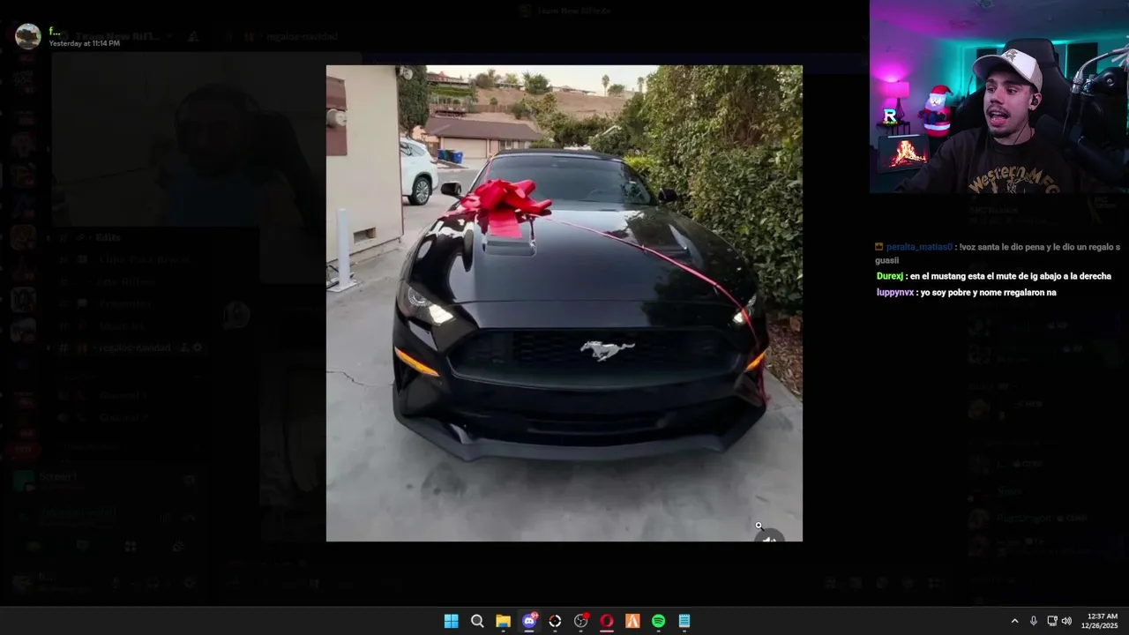Open the volume tray icon
This screenshot has height=635, width=1129.
pyautogui.click(x=1066, y=621)
